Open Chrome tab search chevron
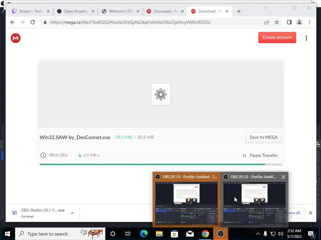This screenshot has width=321, height=240. click(266, 8)
